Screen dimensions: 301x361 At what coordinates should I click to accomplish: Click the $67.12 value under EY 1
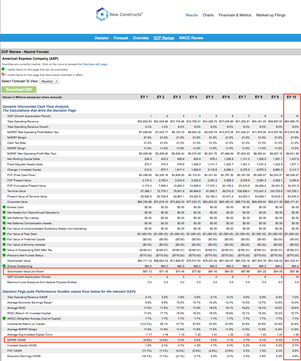147,272
